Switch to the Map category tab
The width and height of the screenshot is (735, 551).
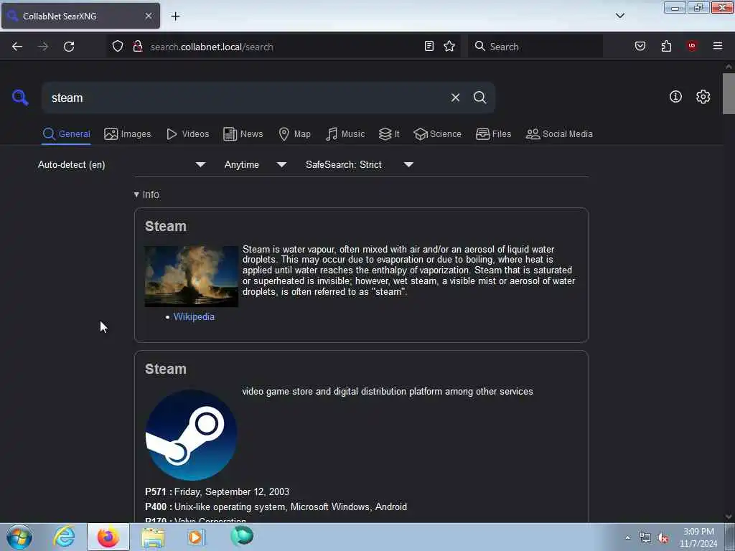(x=295, y=134)
